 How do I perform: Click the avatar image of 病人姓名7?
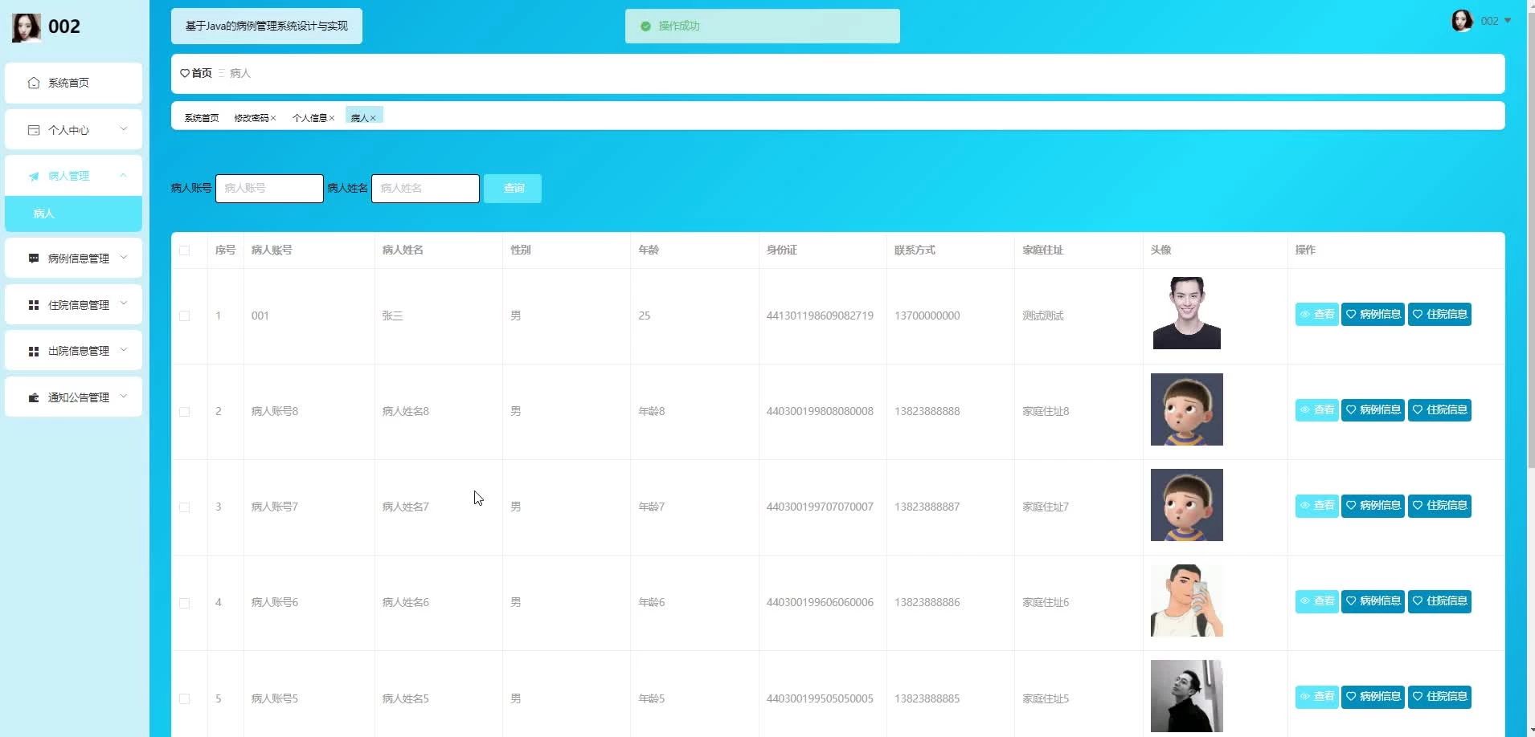click(x=1187, y=505)
